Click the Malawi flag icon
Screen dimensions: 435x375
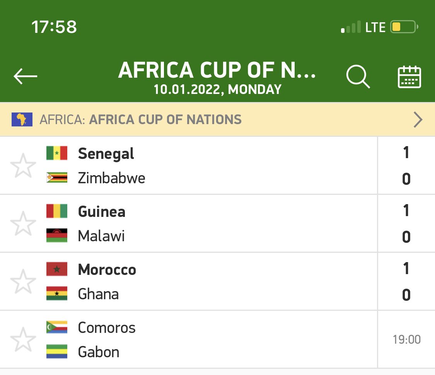[57, 235]
